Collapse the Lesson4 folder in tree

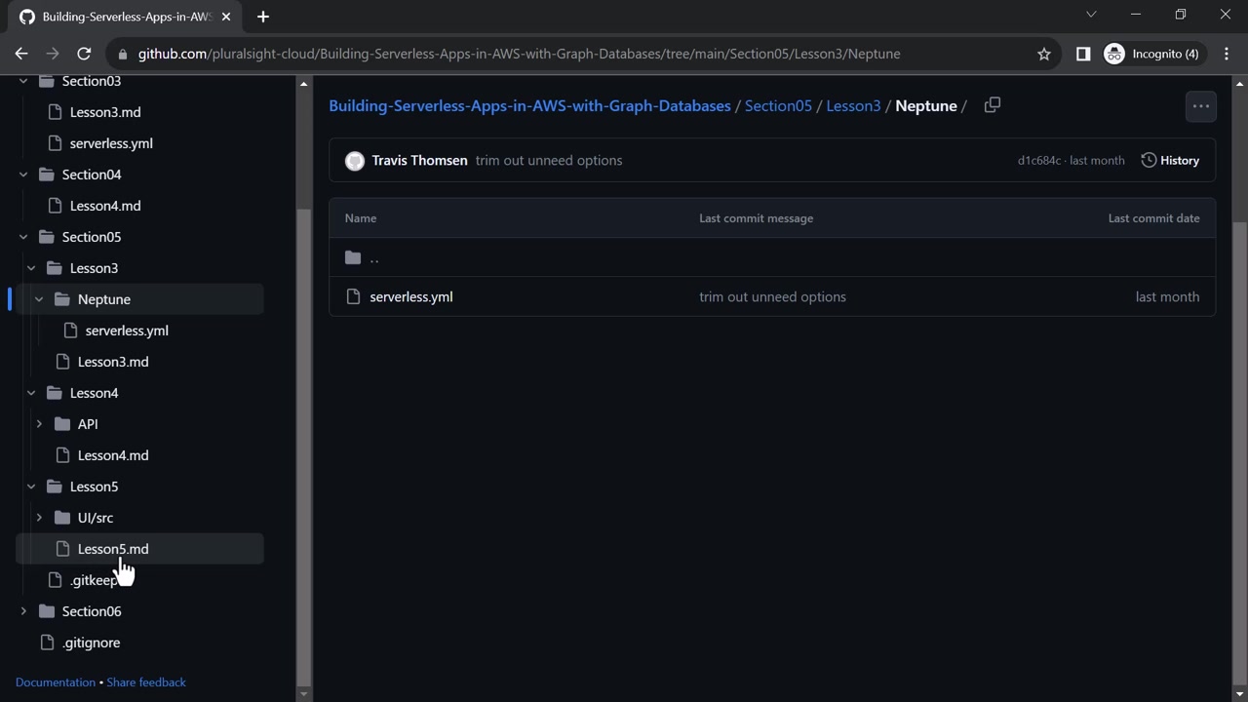(31, 393)
